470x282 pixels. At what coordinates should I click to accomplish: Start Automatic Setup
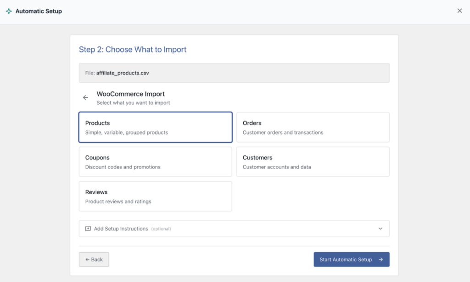click(x=352, y=259)
